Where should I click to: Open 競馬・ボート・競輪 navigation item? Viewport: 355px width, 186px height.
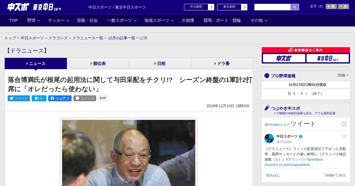click(x=222, y=20)
